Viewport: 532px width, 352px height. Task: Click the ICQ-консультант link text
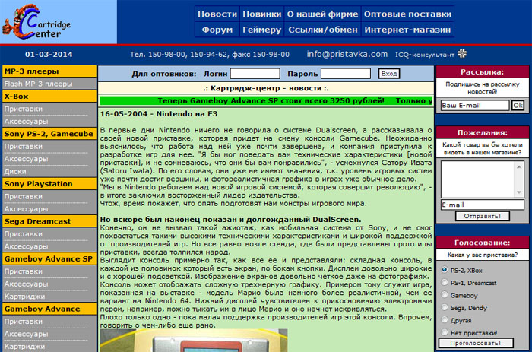424,55
